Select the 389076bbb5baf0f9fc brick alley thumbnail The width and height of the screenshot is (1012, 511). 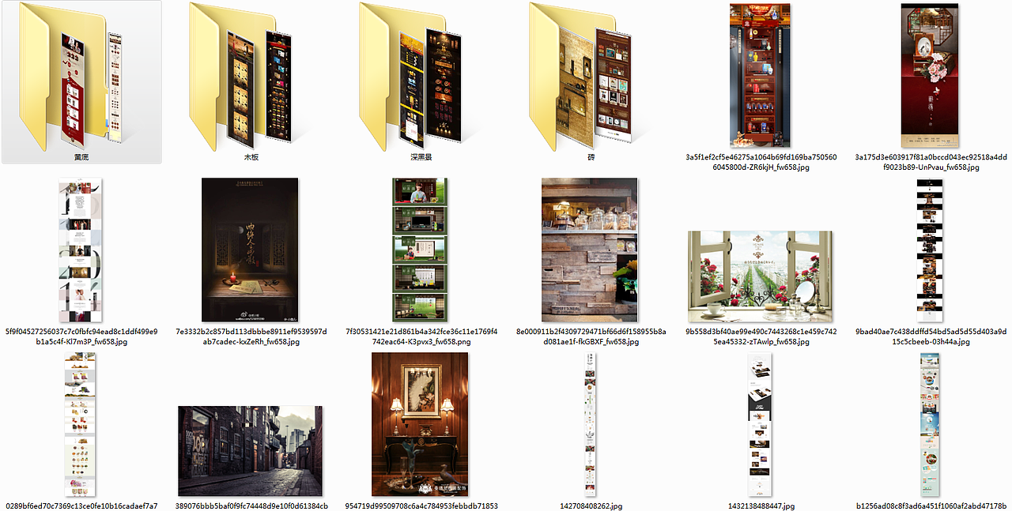[x=251, y=451]
